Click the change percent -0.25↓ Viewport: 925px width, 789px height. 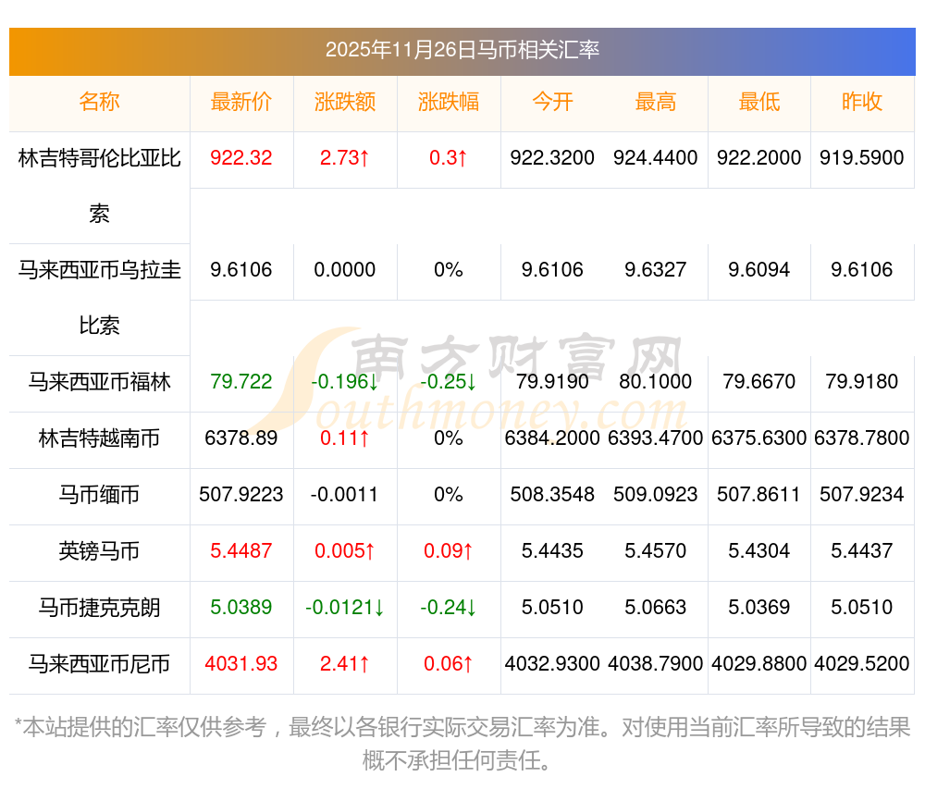pos(449,382)
